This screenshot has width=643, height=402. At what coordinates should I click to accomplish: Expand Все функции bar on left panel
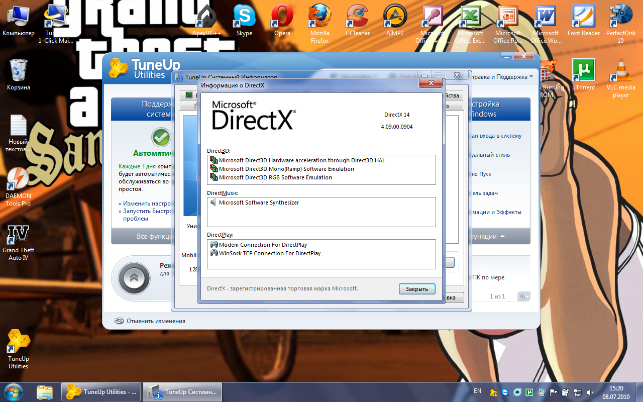142,236
